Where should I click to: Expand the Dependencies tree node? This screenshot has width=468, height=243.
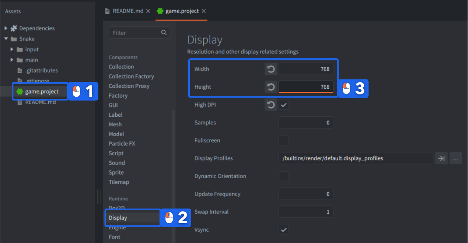6,28
